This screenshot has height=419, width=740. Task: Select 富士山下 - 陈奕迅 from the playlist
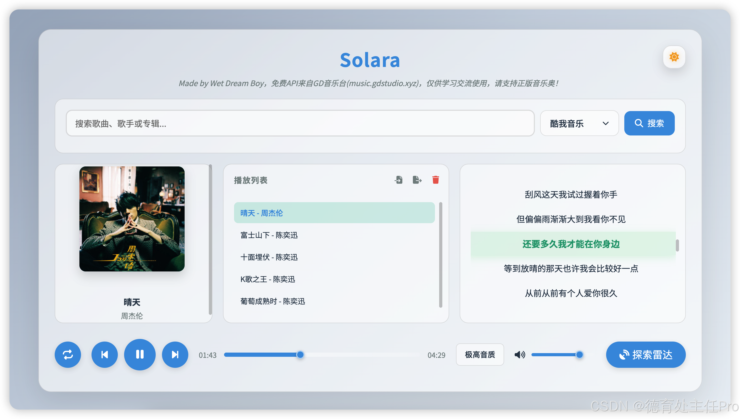pyautogui.click(x=269, y=235)
